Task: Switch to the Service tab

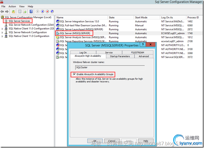Action: (x=109, y=52)
